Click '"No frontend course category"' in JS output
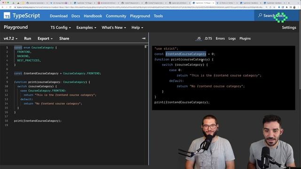 pyautogui.click(x=216, y=86)
